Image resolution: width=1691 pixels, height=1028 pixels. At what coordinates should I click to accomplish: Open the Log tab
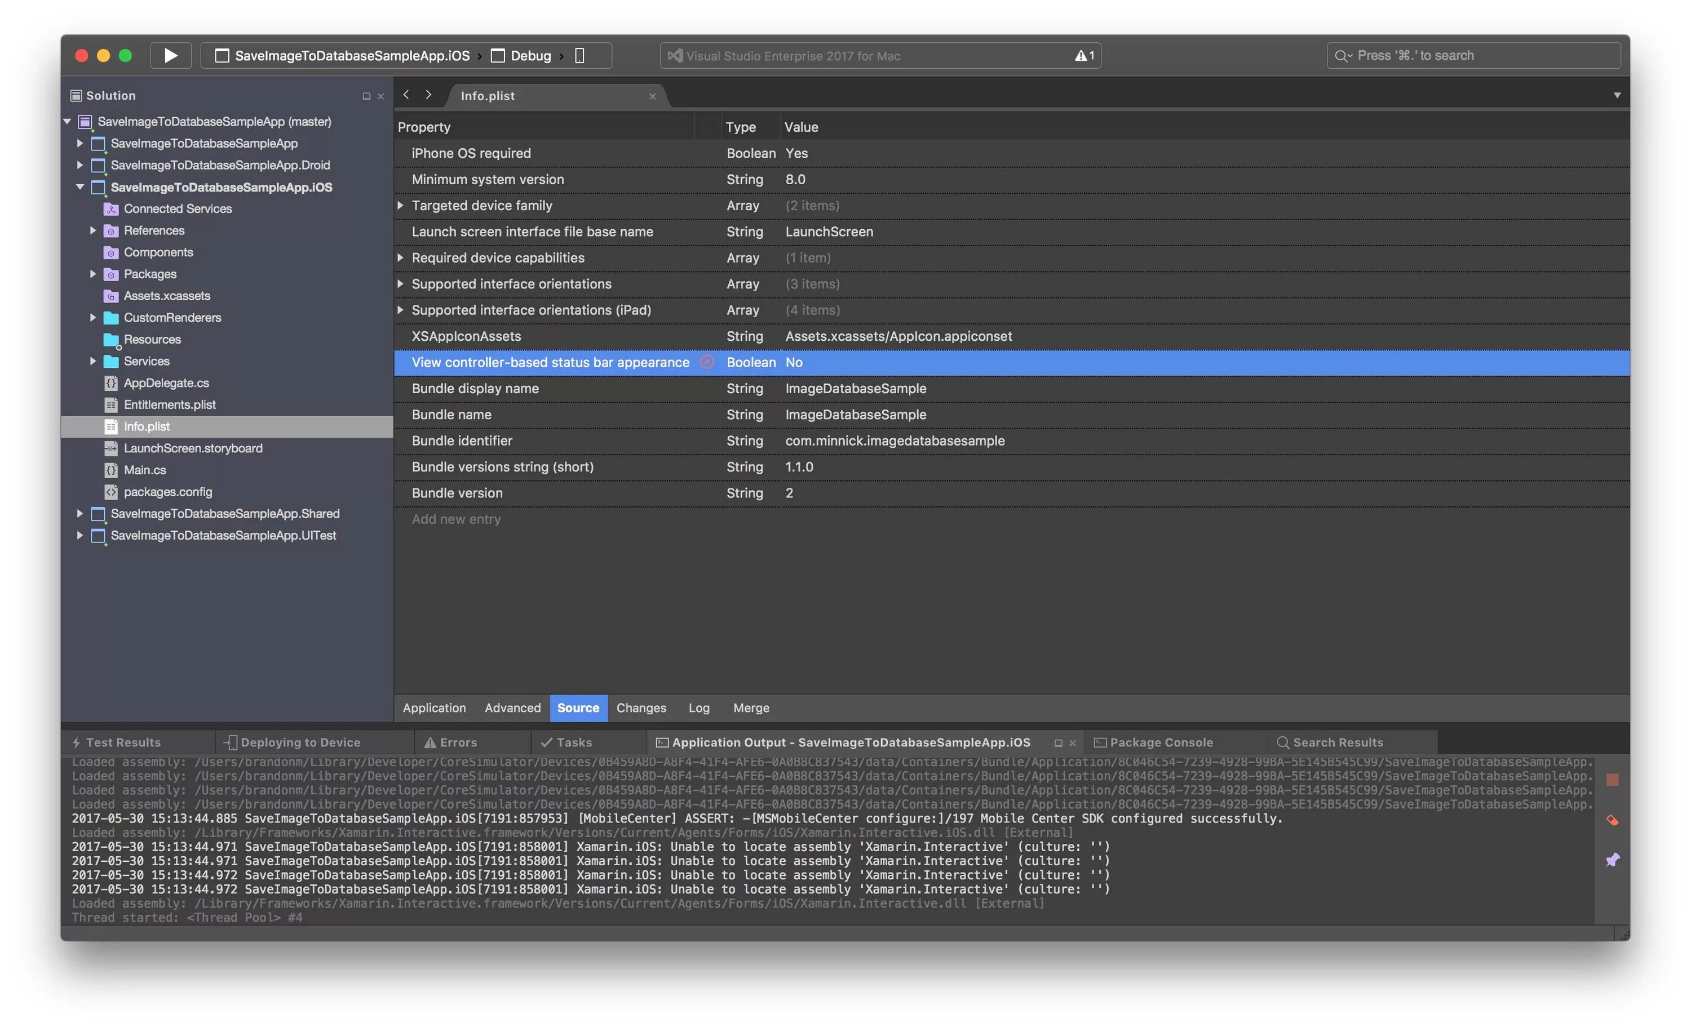700,707
